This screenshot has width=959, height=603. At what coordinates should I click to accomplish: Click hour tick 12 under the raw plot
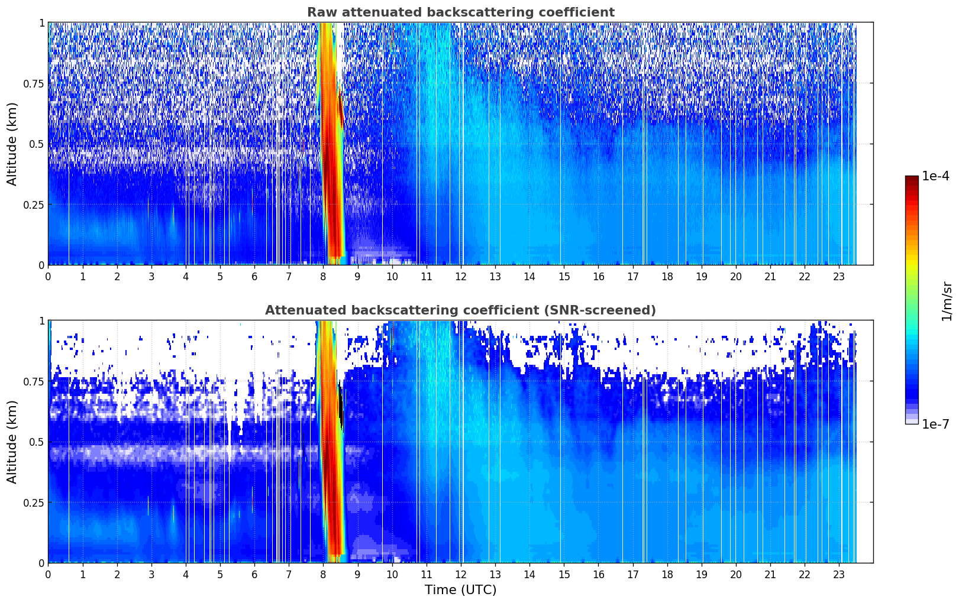tap(460, 276)
